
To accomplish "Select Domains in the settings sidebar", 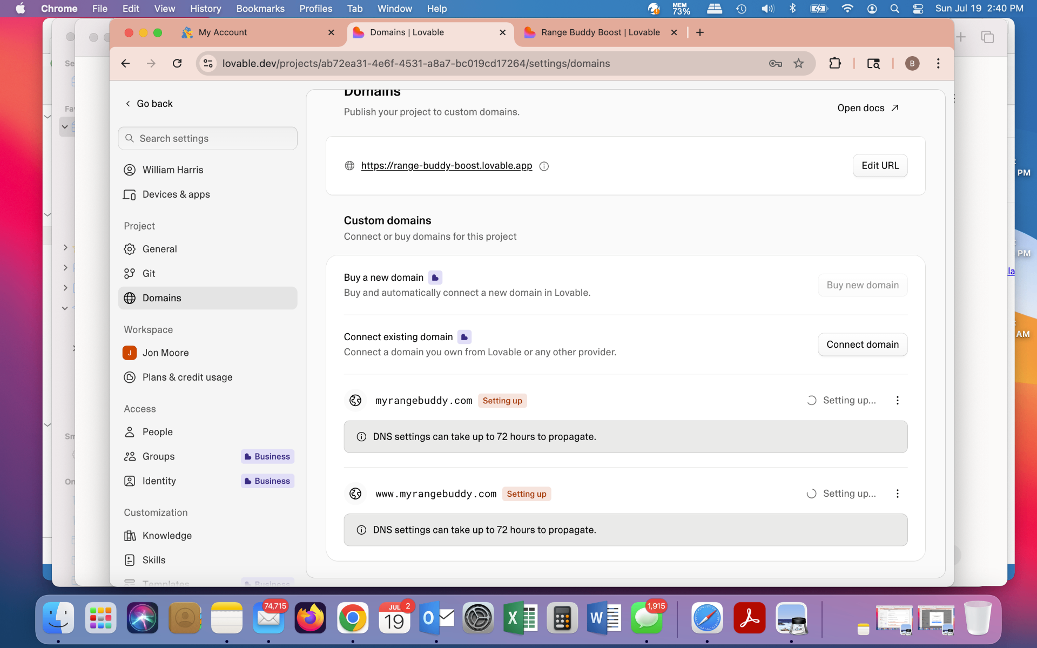I will tap(207, 298).
